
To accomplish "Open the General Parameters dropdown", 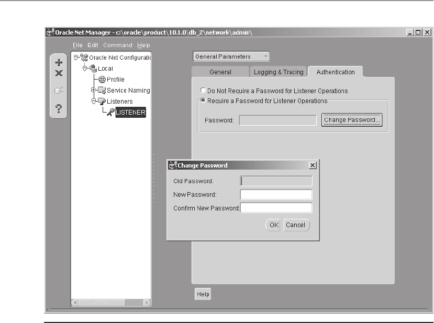I will [231, 57].
